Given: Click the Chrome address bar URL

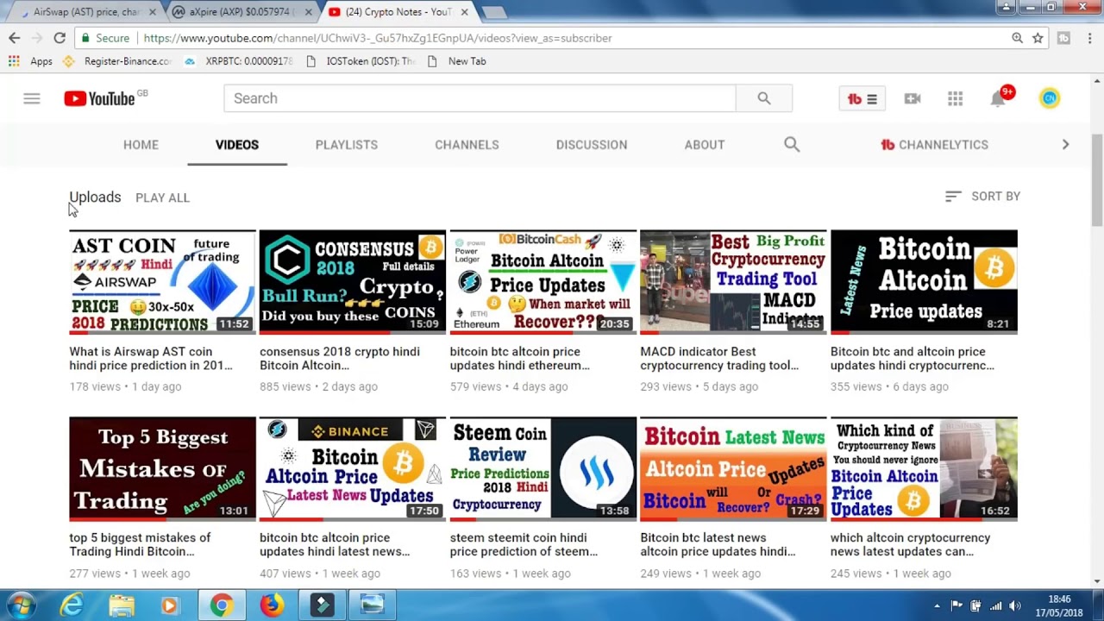Looking at the screenshot, I should click(378, 38).
